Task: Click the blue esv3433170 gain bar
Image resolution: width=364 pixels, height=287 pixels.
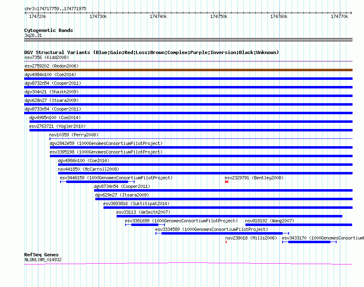Action: tap(309, 242)
